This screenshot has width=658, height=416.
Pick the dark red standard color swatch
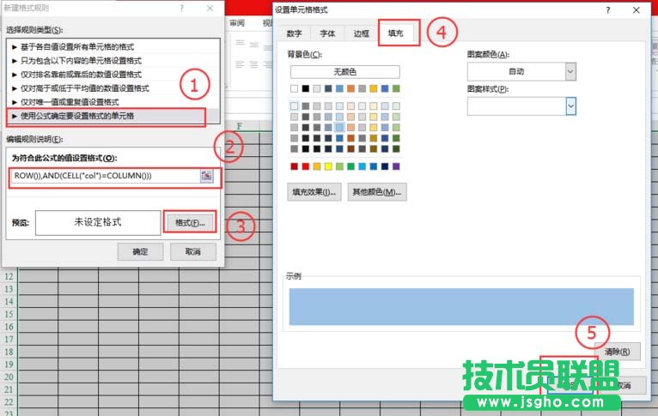294,166
